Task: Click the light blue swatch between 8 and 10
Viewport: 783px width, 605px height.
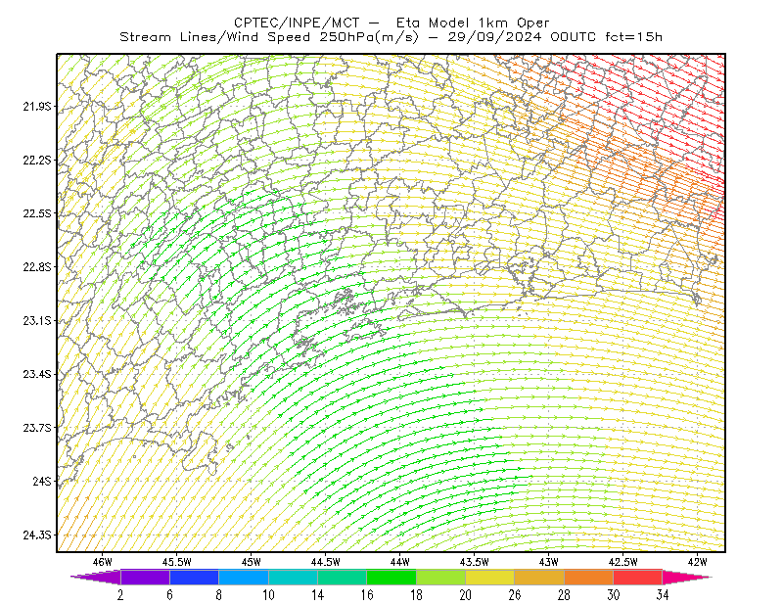Action: click(244, 577)
